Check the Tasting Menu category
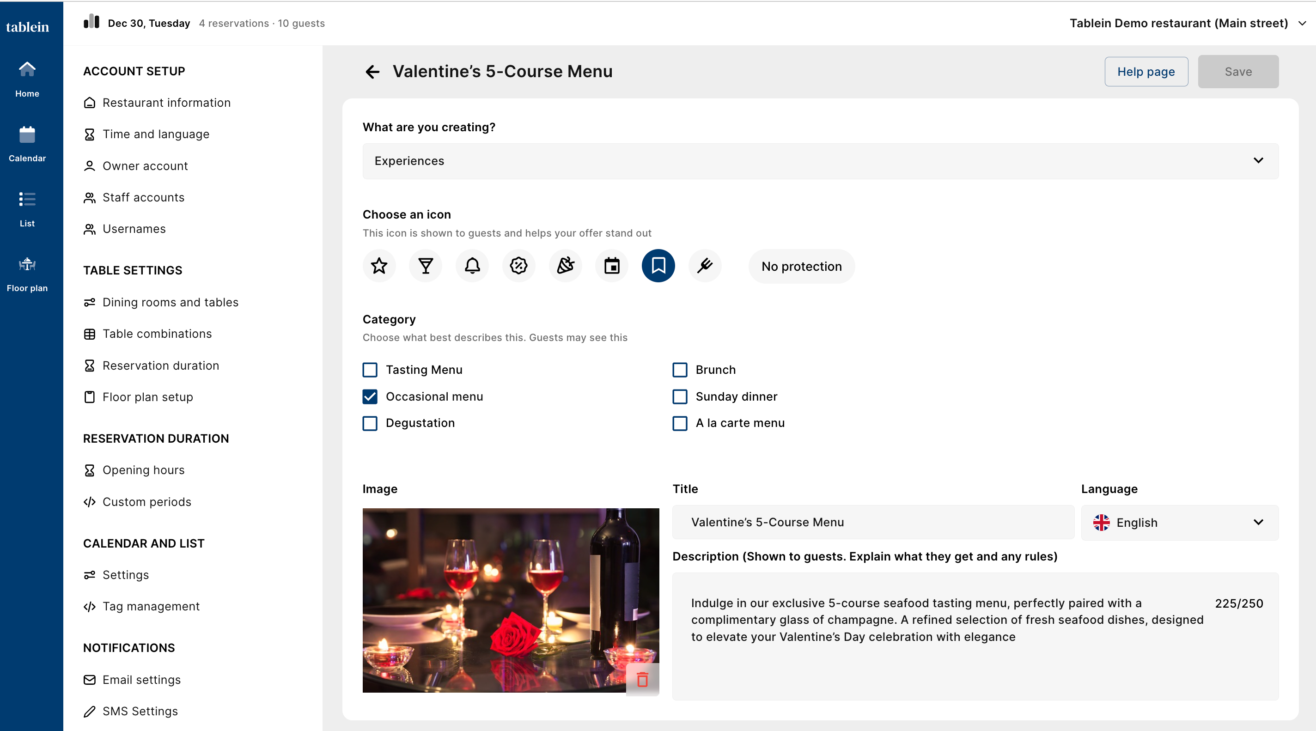 point(370,370)
